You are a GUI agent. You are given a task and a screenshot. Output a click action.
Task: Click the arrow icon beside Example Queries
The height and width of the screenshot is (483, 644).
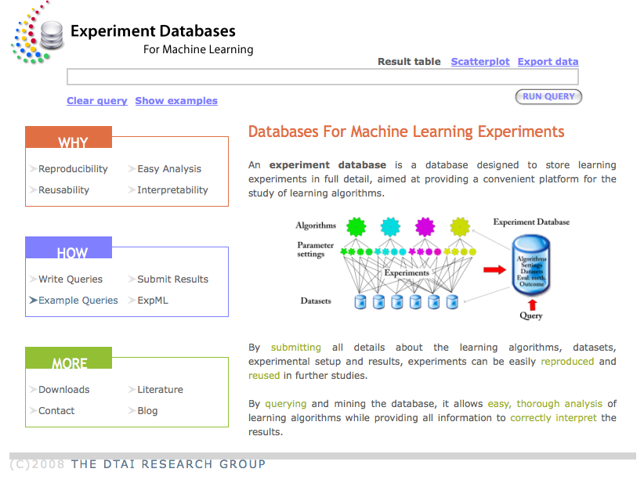click(33, 301)
